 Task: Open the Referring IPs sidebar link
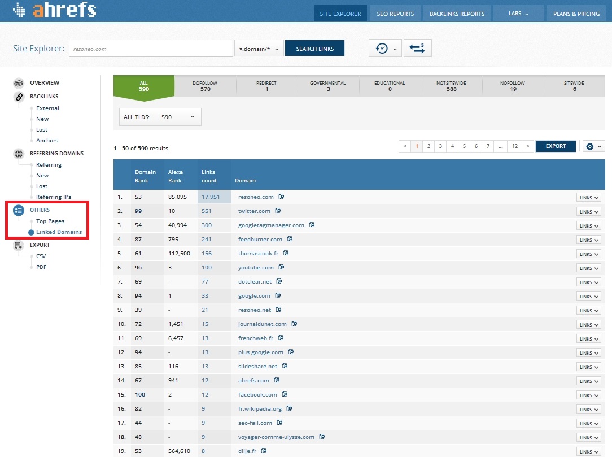point(54,197)
